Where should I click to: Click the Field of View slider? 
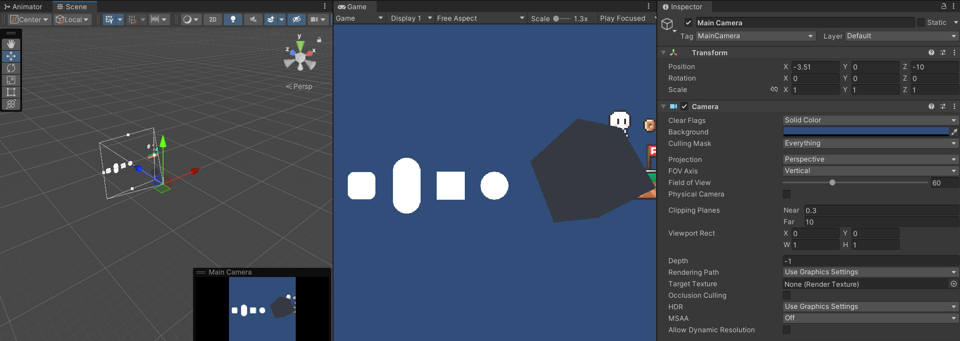tap(855, 183)
